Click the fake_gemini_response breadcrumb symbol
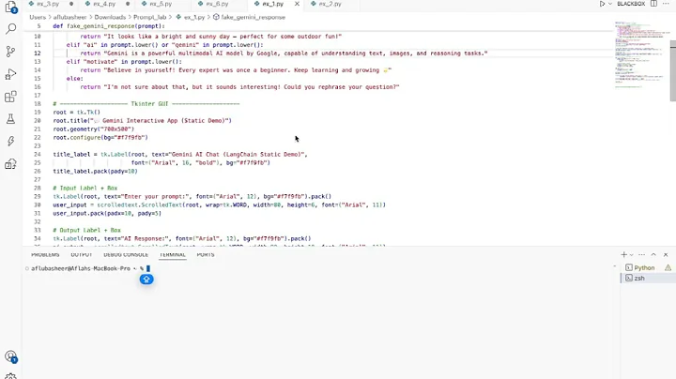 point(253,17)
